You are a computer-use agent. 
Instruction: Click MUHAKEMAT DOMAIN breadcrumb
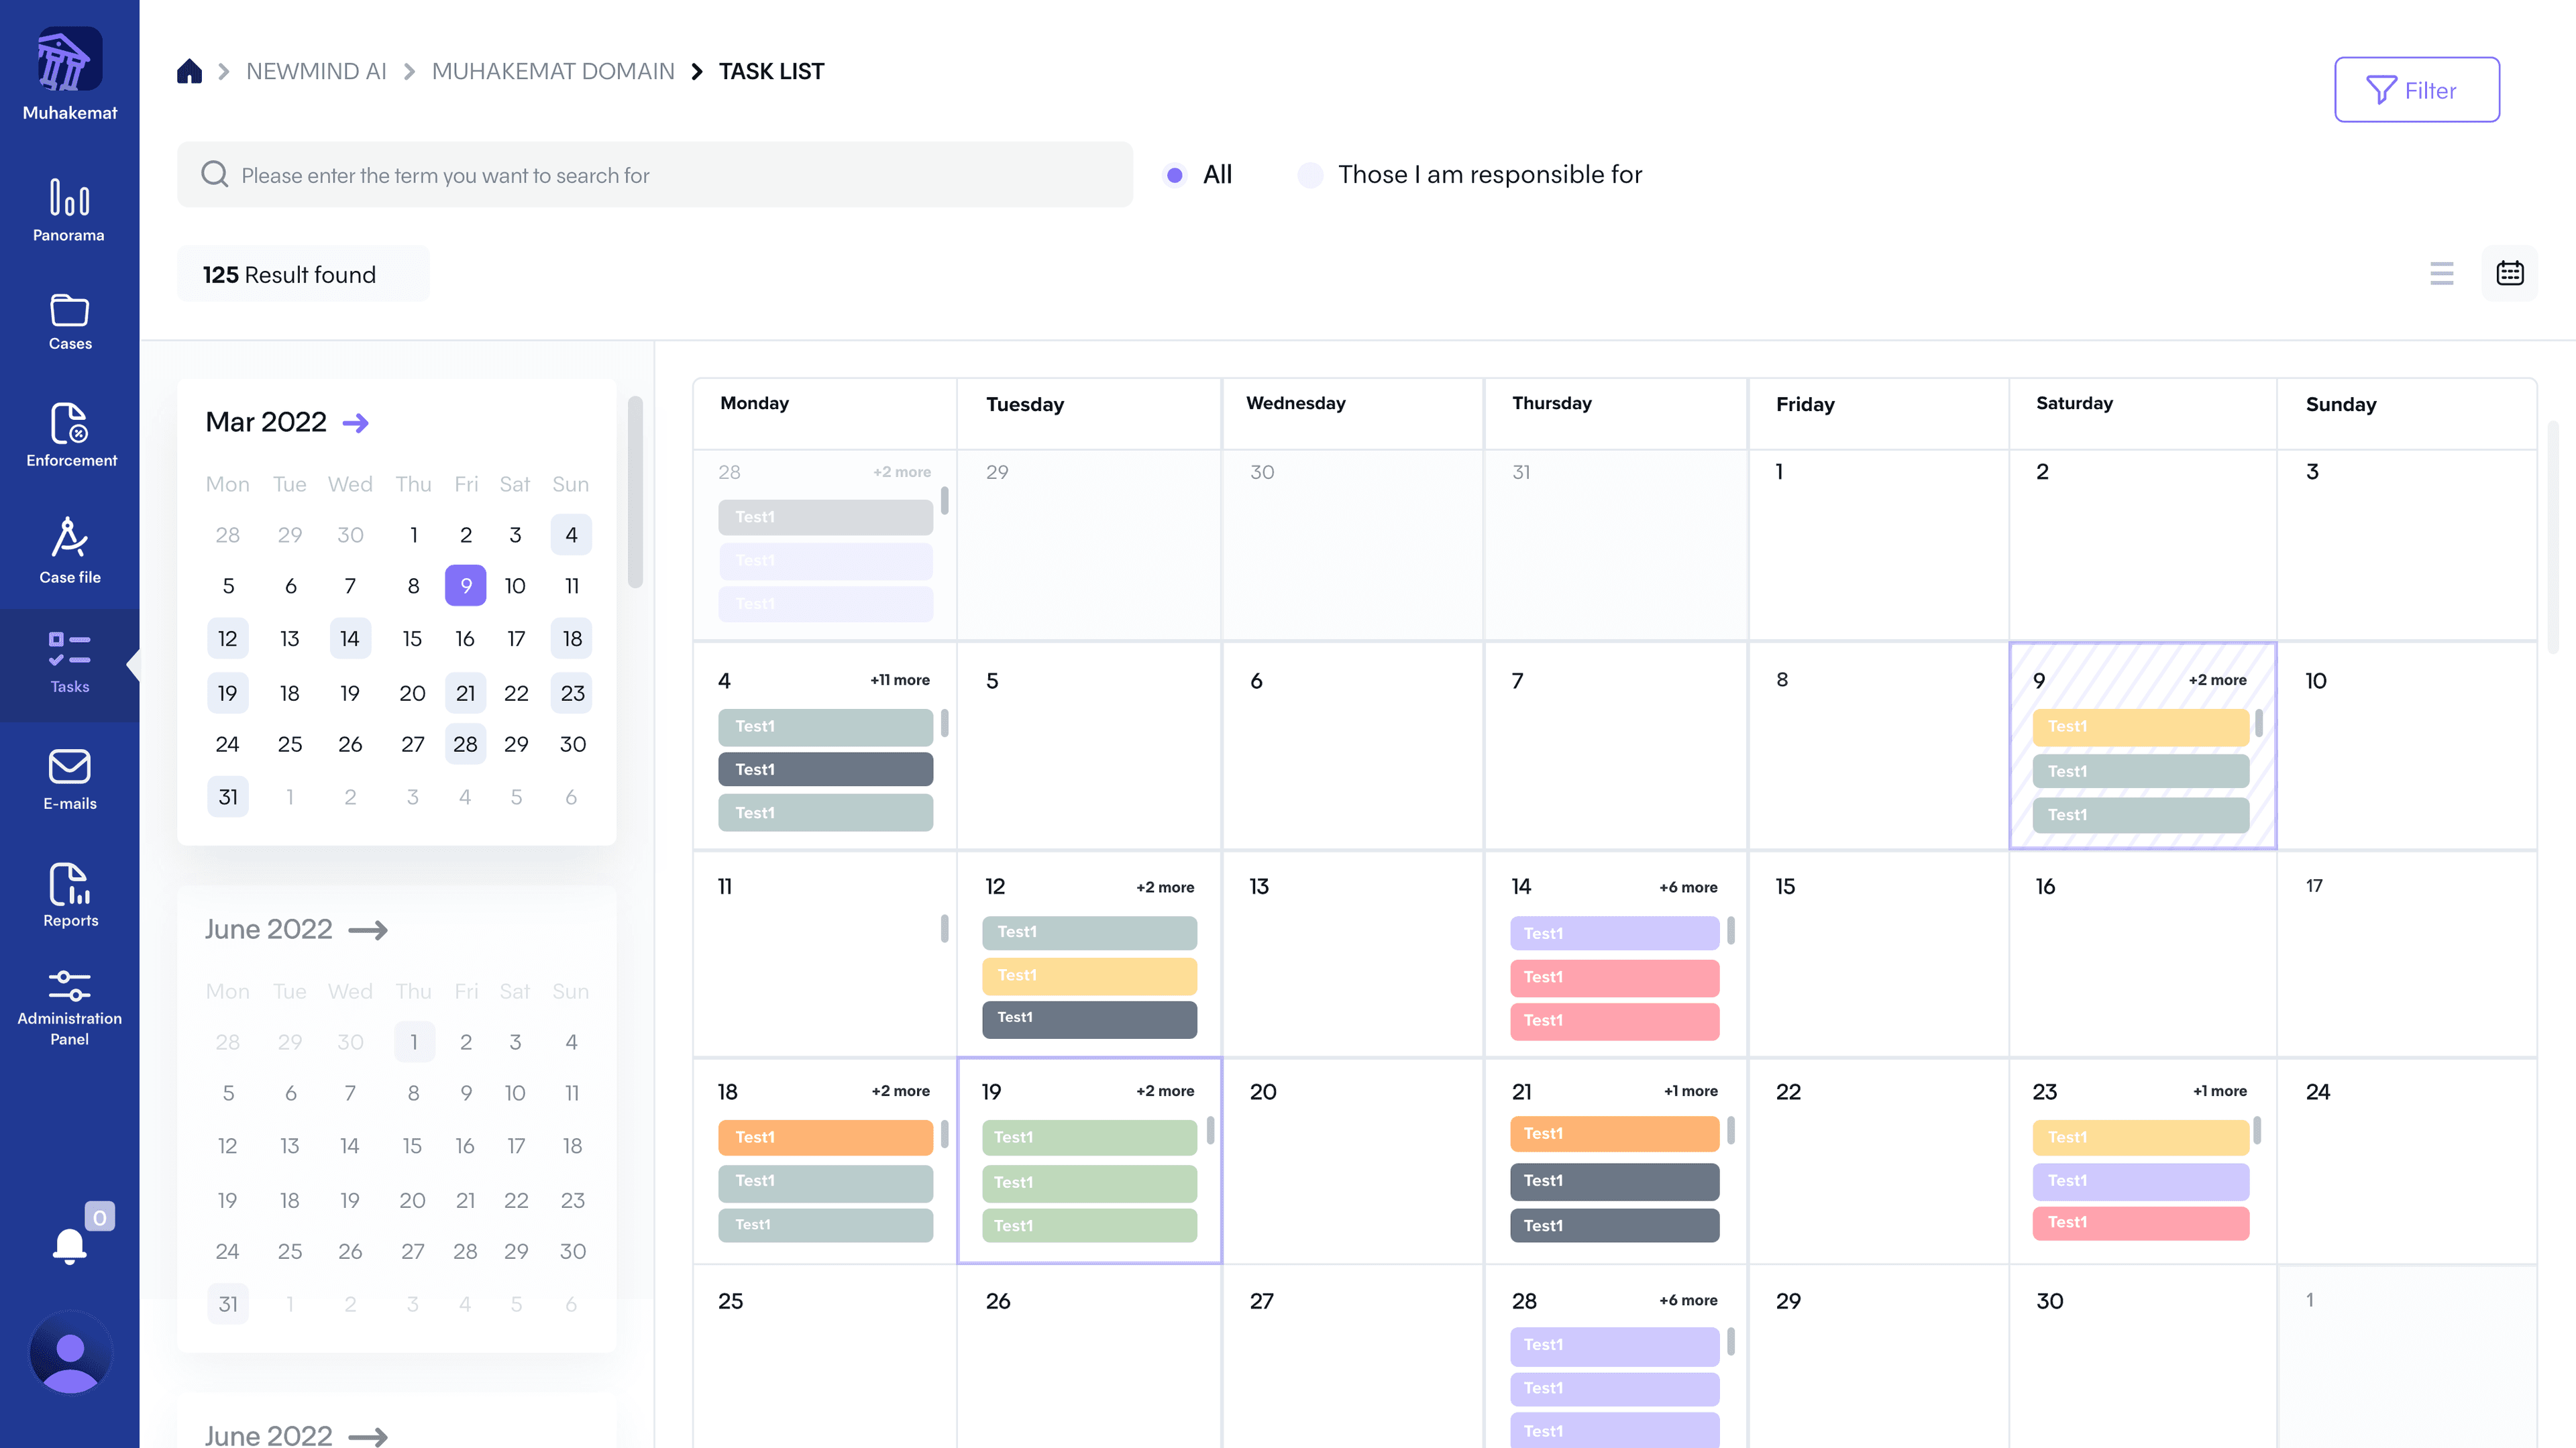[x=552, y=71]
